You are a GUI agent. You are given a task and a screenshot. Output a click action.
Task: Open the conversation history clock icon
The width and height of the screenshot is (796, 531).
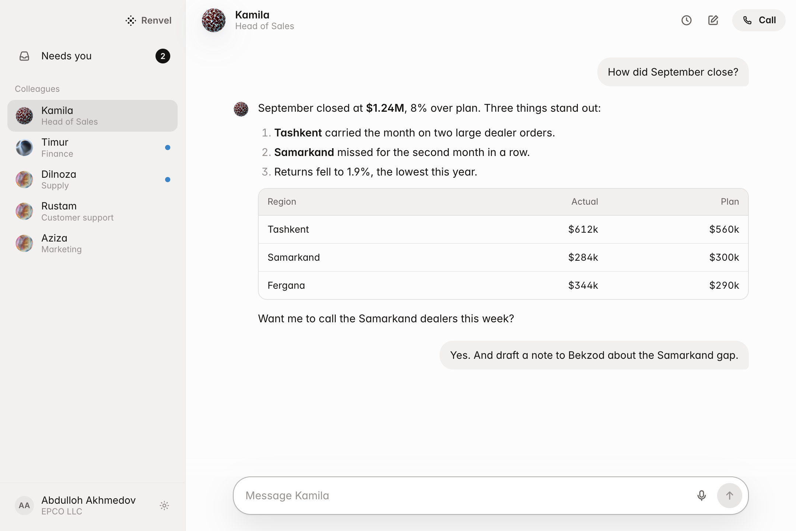pyautogui.click(x=686, y=20)
